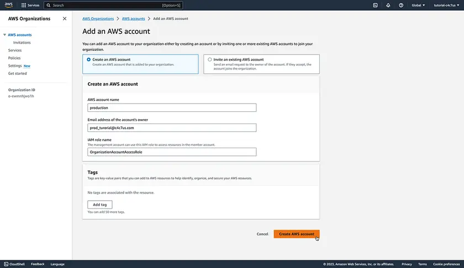Viewport: 464px width, 268px height.
Task: Open Cookie preferences in footer
Action: (x=446, y=264)
